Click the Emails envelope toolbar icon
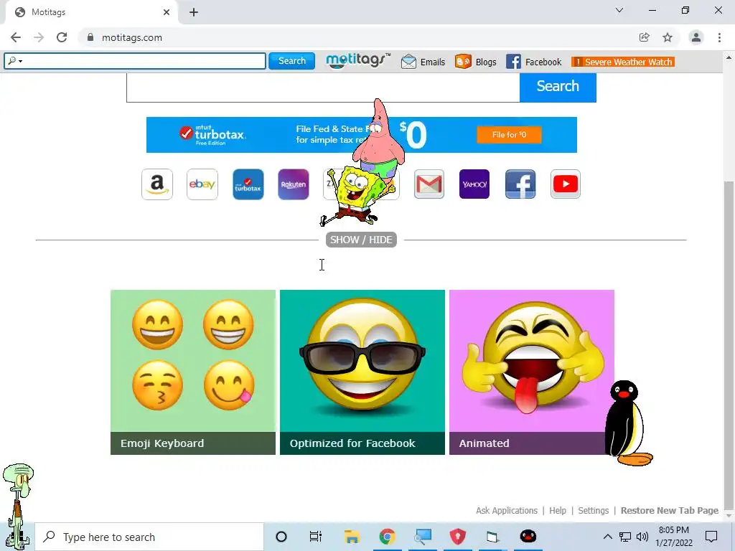 [408, 62]
